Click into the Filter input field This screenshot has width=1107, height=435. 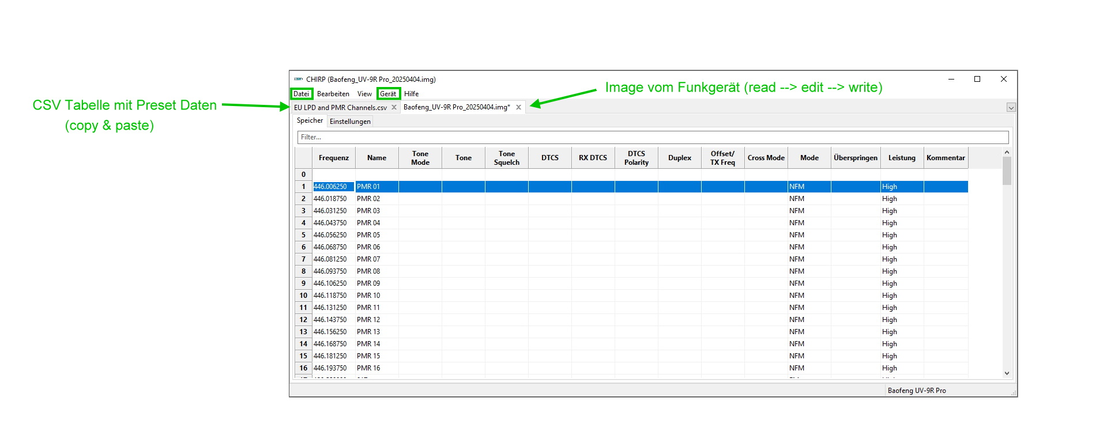tap(653, 137)
